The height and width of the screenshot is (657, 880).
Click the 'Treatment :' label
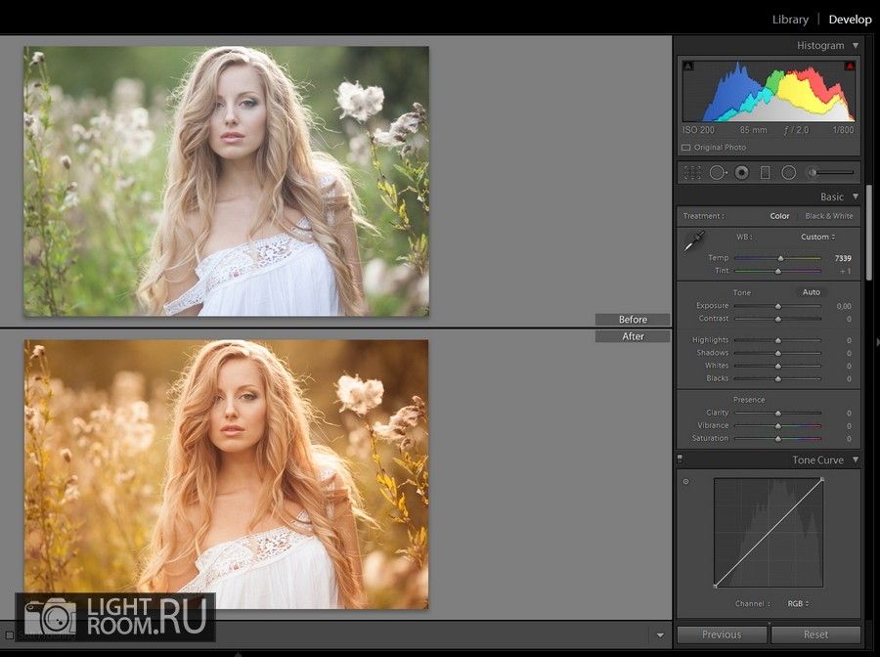(703, 216)
